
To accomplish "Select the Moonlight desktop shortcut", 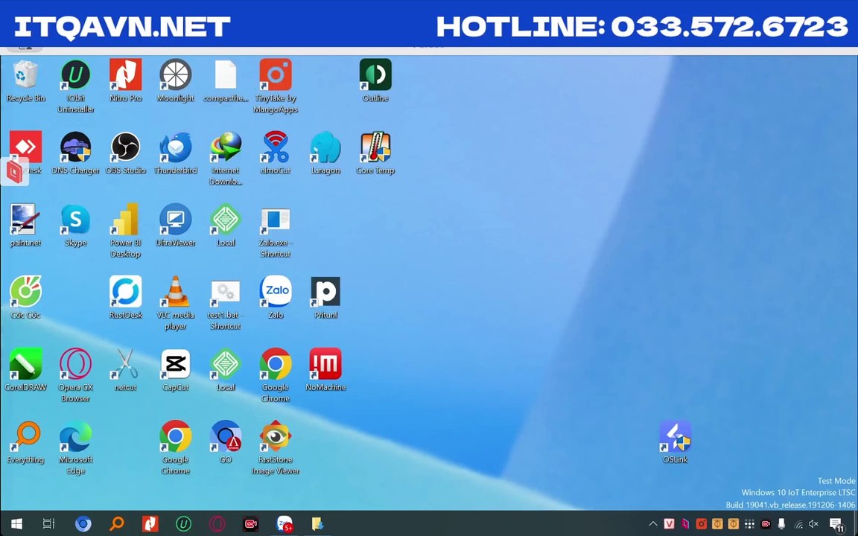I will [x=176, y=81].
